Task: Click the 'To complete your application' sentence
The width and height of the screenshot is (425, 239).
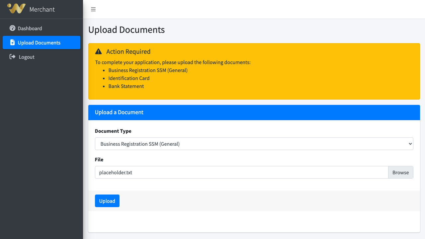Action: coord(173,62)
